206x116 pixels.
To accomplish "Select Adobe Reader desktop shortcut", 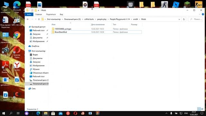I will click(x=5, y=67).
